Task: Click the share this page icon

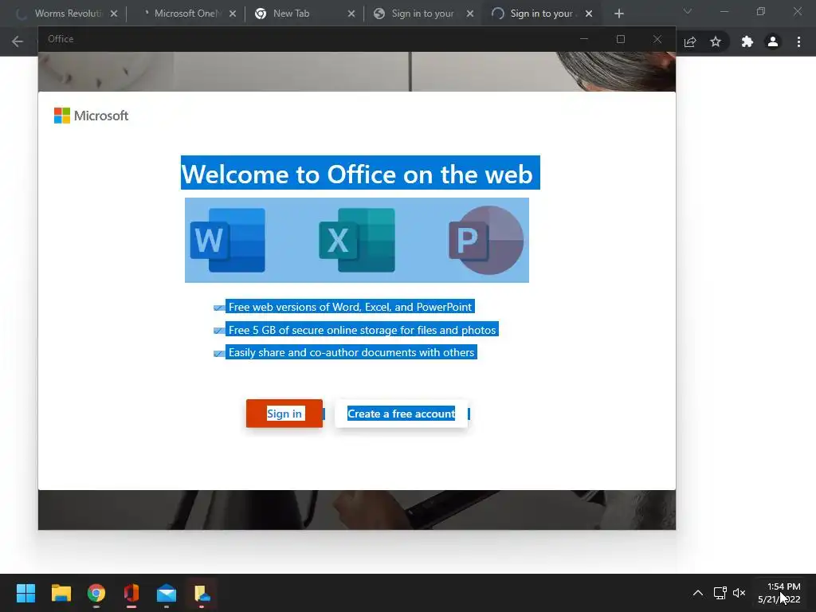Action: pos(690,41)
